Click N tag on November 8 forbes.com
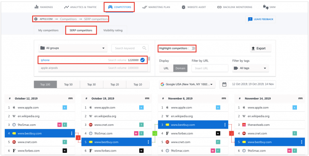Viewport: 309px width, 156px height. click(218, 133)
